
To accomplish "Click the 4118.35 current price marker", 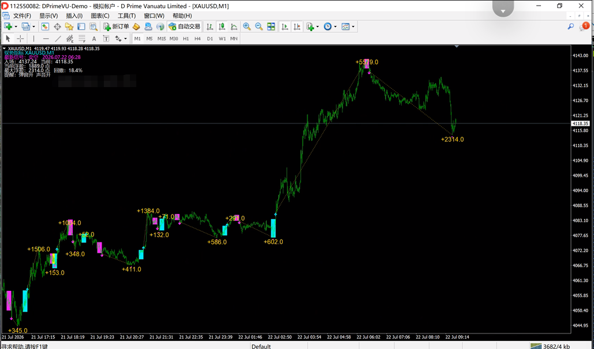I will pyautogui.click(x=580, y=123).
